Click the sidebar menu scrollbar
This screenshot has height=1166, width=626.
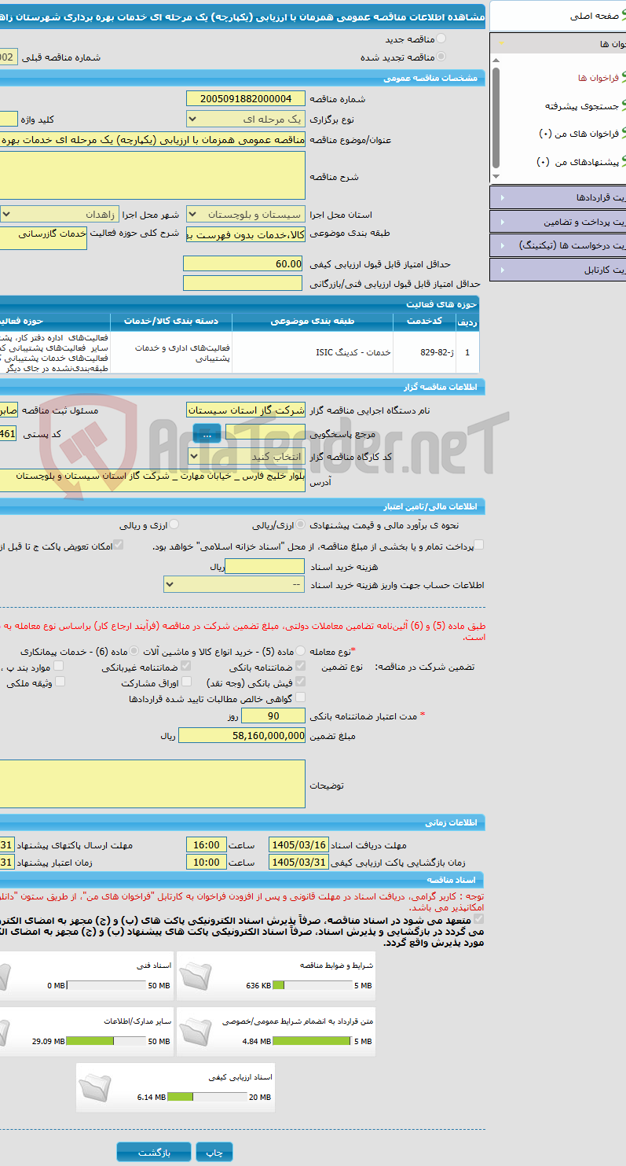click(x=495, y=118)
